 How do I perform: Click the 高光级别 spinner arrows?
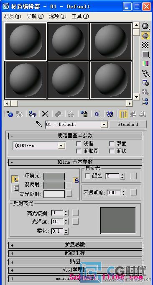coord(66,213)
